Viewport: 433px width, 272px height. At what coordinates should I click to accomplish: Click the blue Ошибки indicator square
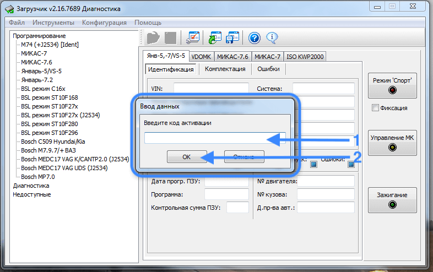351,165
